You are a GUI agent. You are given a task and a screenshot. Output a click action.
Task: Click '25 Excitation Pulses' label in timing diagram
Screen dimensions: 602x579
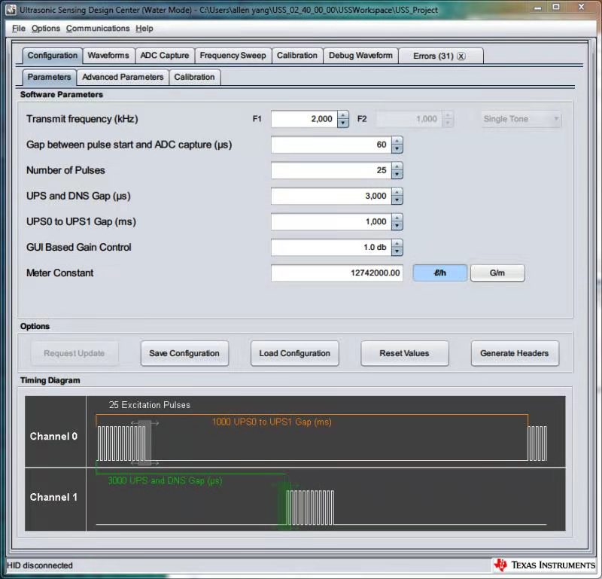[x=150, y=405]
